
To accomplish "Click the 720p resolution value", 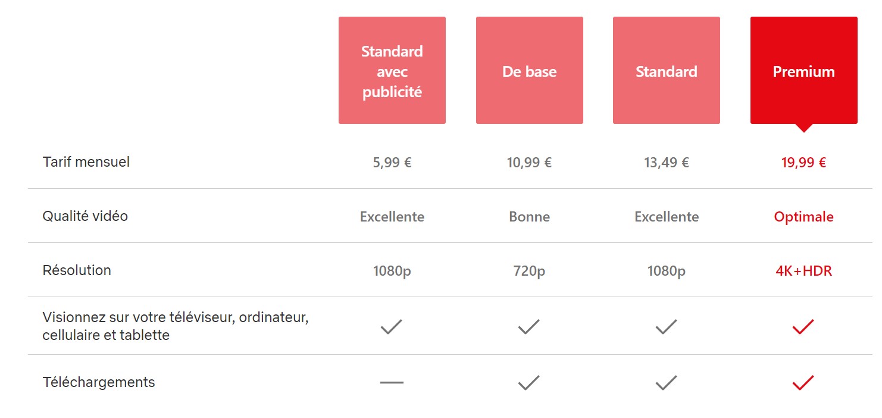I will point(529,271).
